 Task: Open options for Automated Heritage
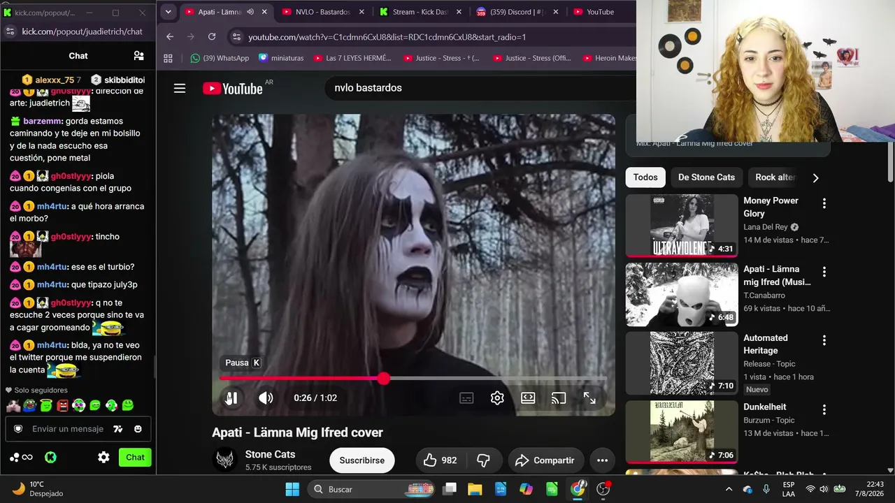824,341
